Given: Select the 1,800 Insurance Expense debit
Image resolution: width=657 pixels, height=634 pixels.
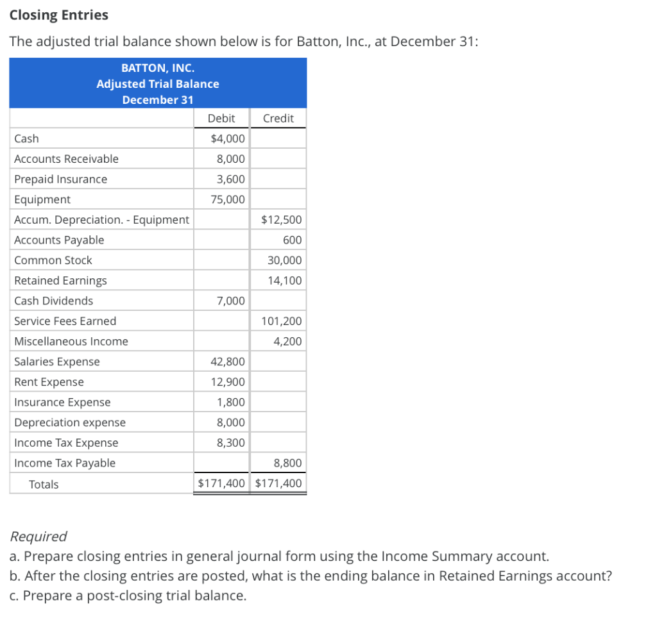Looking at the screenshot, I should tap(230, 403).
